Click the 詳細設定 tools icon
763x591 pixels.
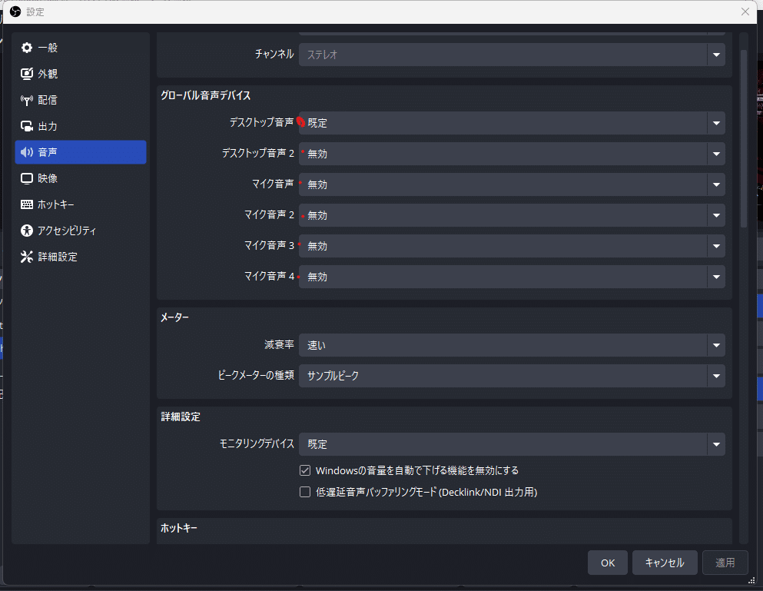tap(27, 257)
